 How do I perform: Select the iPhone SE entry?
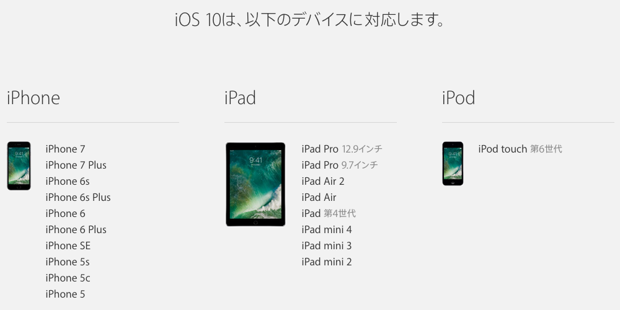[68, 246]
